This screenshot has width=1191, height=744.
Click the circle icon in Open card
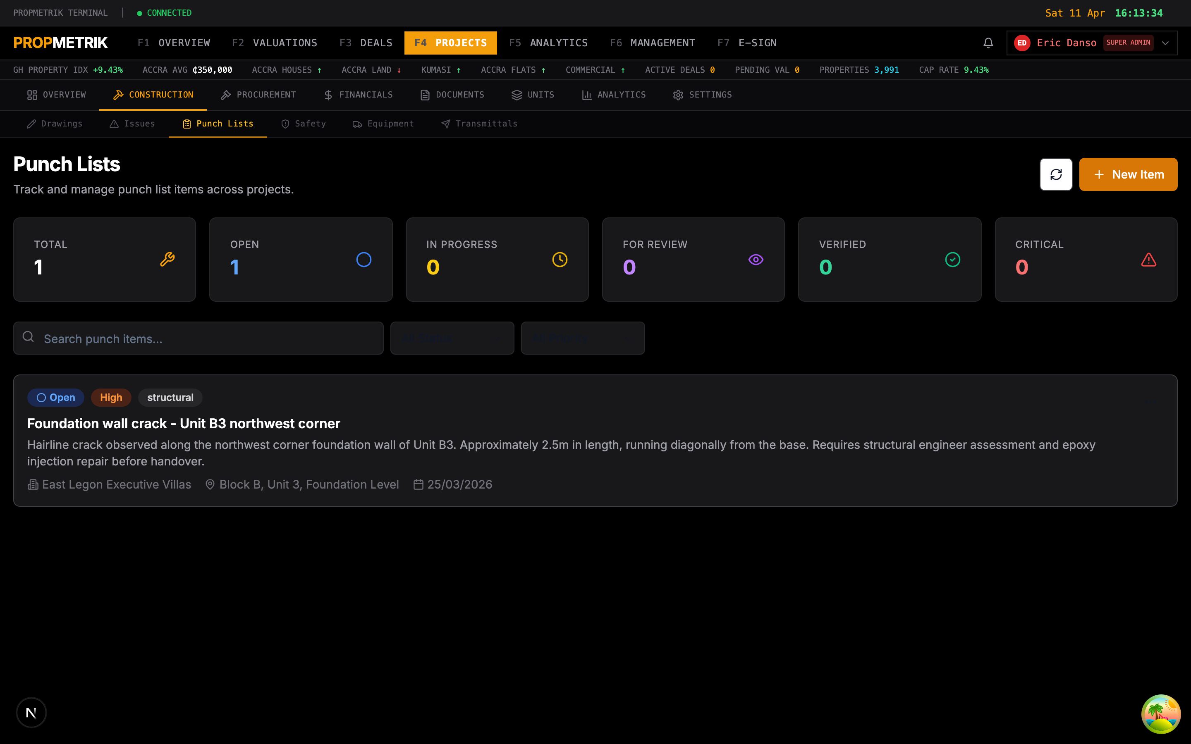point(364,259)
